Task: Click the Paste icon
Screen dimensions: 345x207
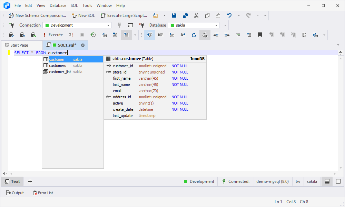Action: 218,16
